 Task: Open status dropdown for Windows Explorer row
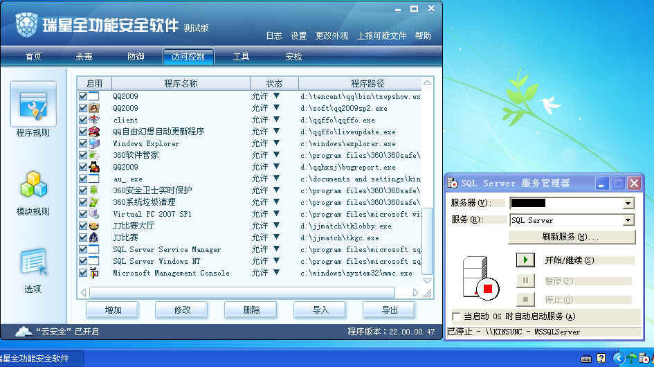point(276,143)
